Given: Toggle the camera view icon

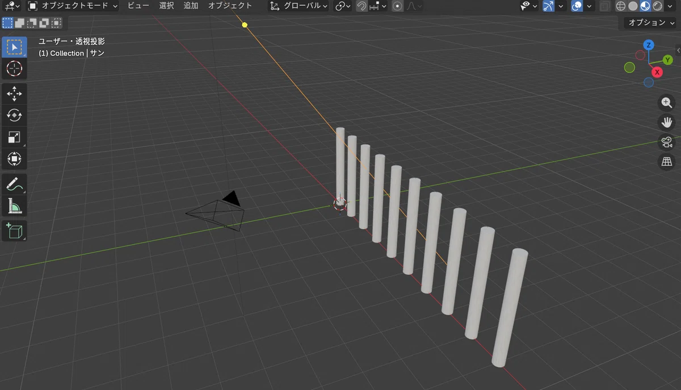Looking at the screenshot, I should pyautogui.click(x=666, y=142).
